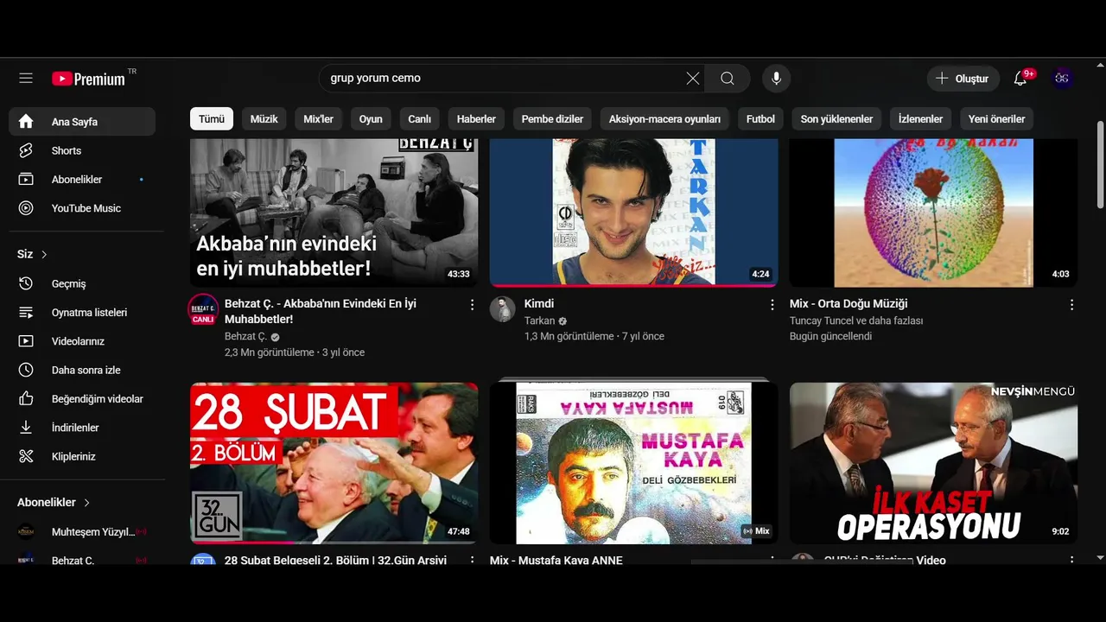The width and height of the screenshot is (1106, 622).
Task: Click the magnifier search button
Action: [x=728, y=79]
